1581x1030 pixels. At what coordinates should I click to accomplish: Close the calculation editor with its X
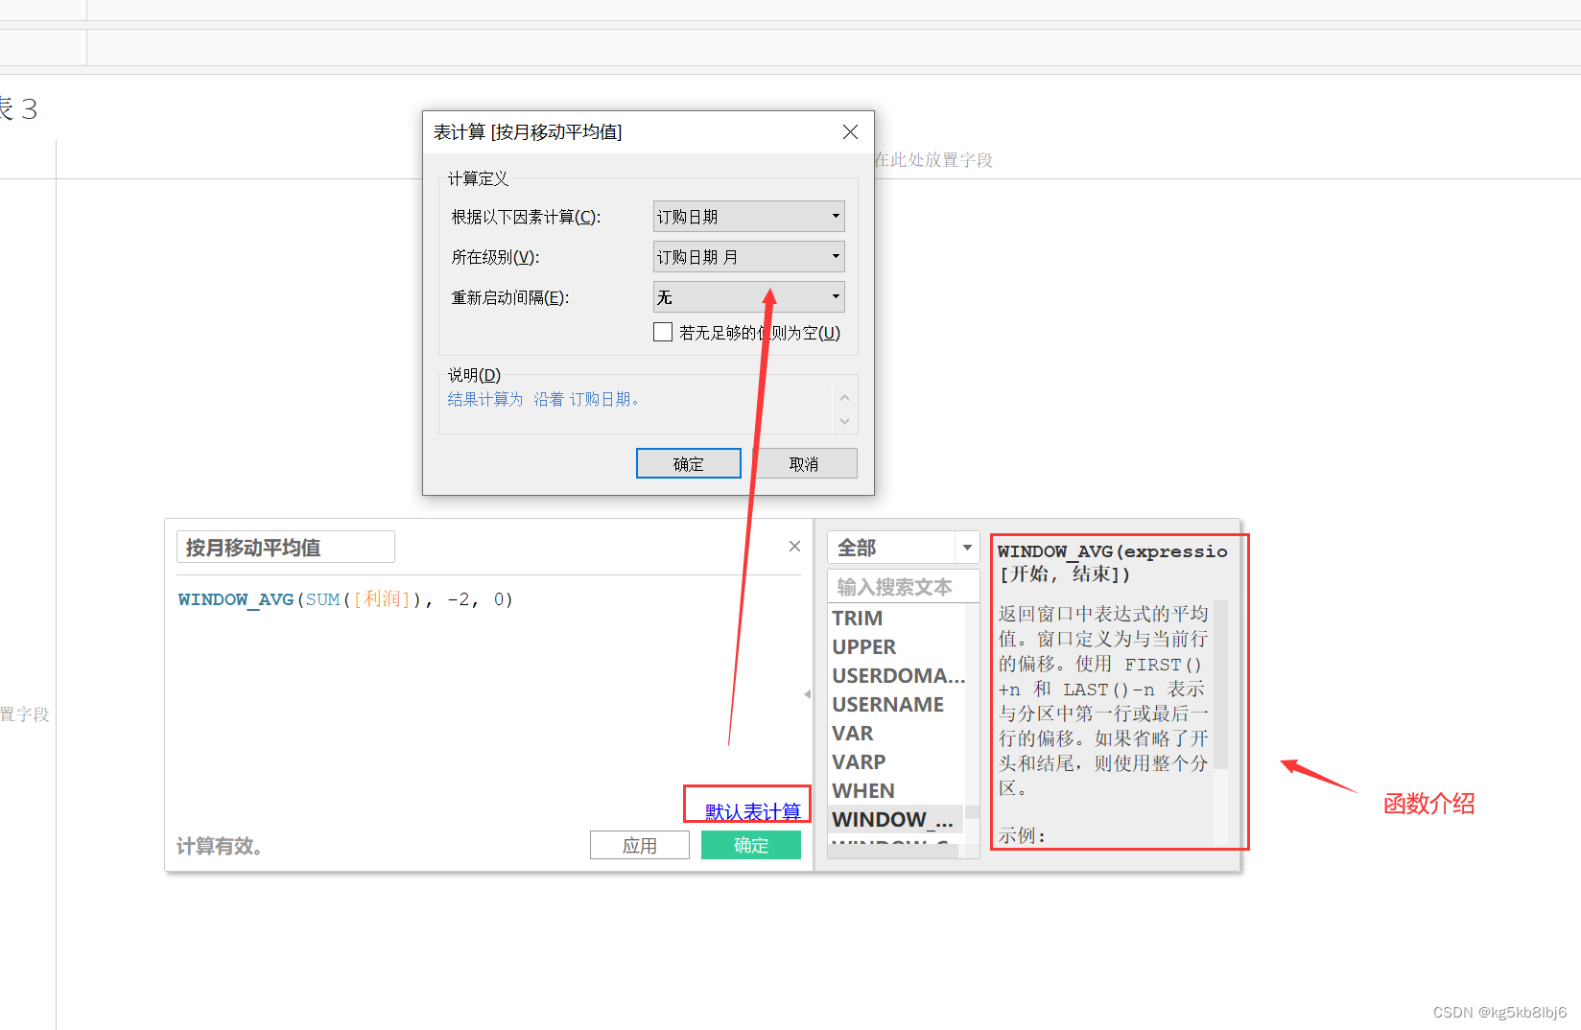(793, 546)
